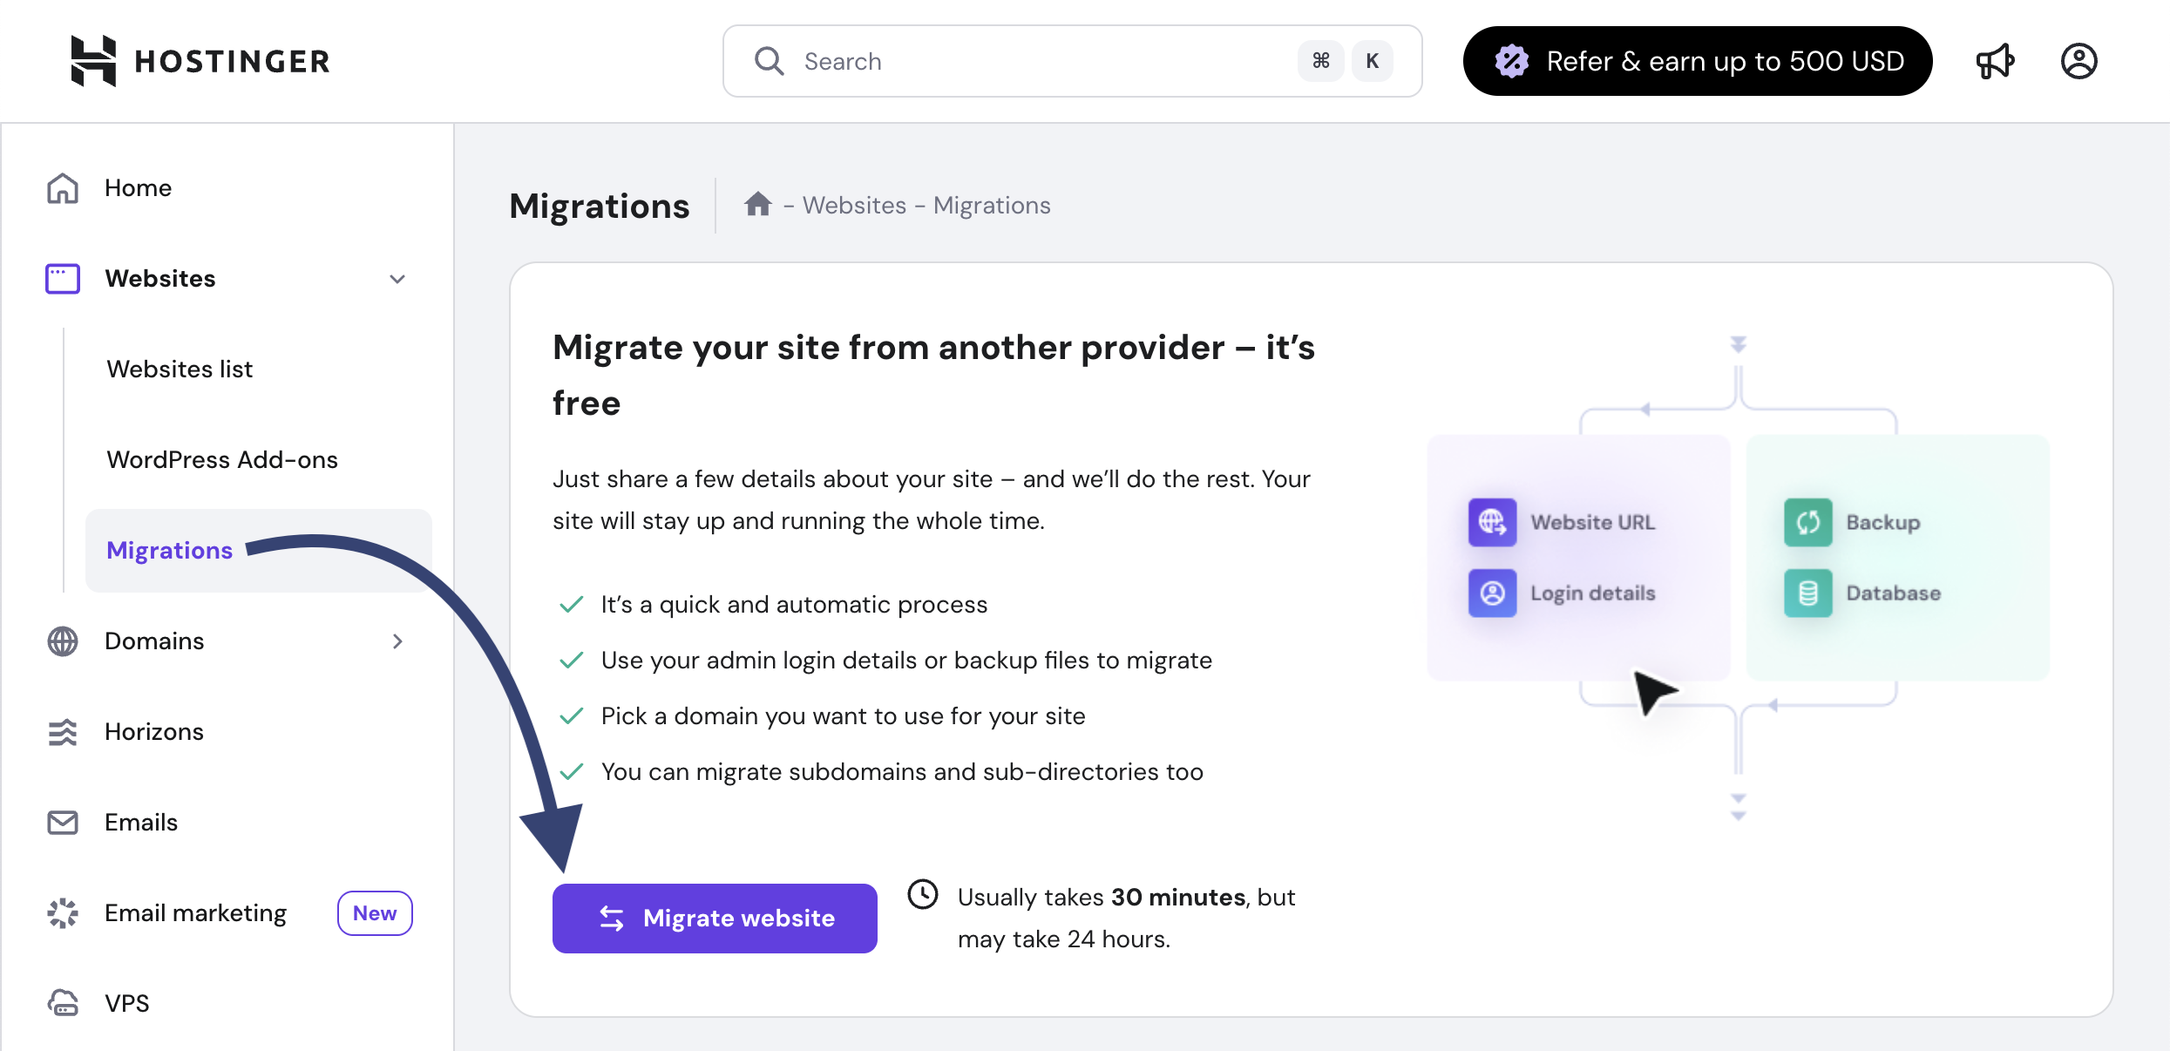Viewport: 2170px width, 1051px height.
Task: Expand the Domains section chevron
Action: point(397,641)
